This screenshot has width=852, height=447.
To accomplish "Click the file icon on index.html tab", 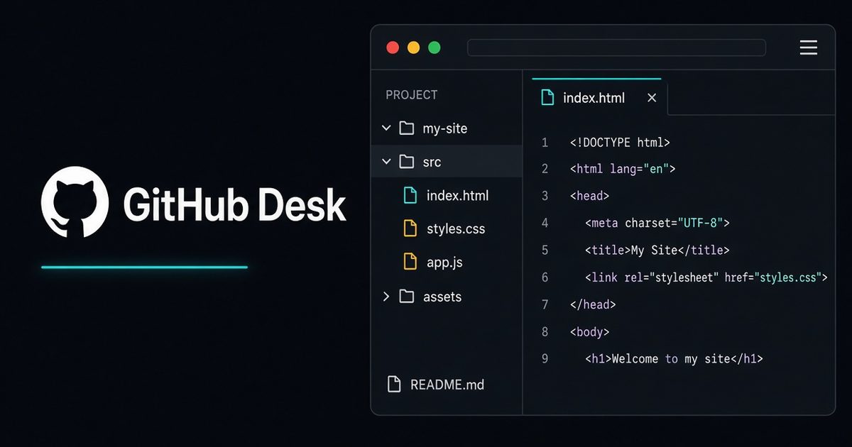I will (x=547, y=98).
